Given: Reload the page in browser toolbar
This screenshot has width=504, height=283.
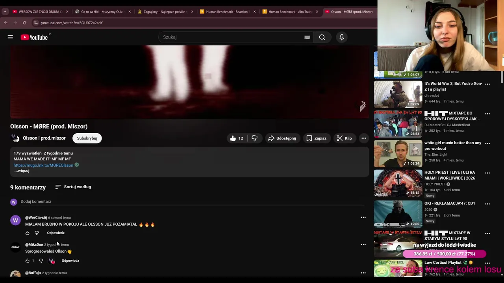Looking at the screenshot, I should coord(24,23).
